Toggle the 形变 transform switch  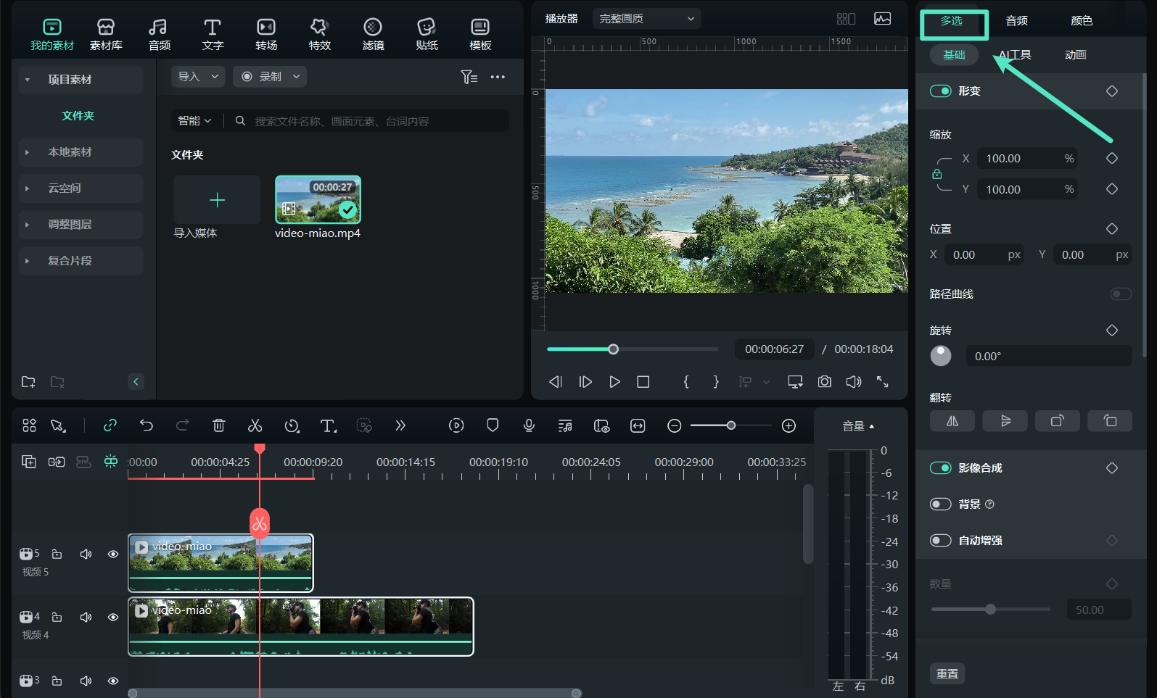tap(941, 91)
